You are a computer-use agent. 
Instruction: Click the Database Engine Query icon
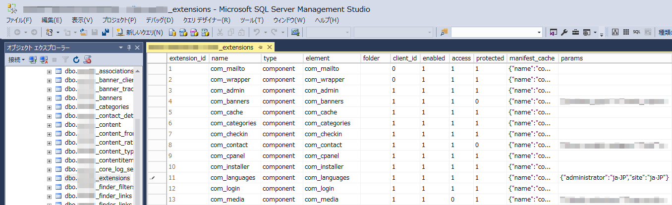coord(172,33)
